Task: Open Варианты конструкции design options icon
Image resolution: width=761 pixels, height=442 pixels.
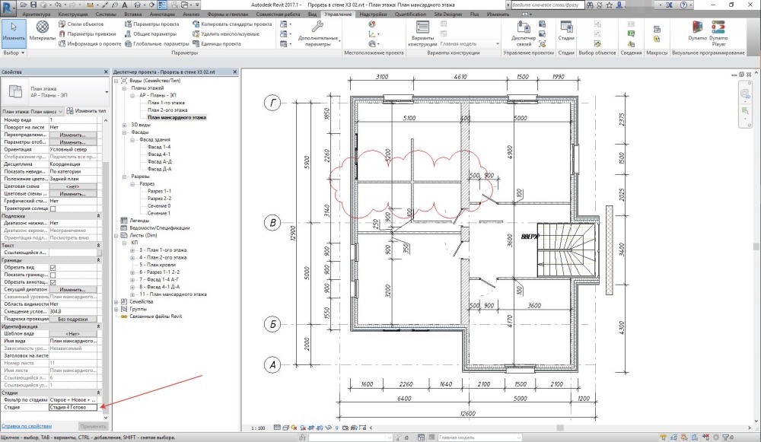Action: [x=422, y=33]
